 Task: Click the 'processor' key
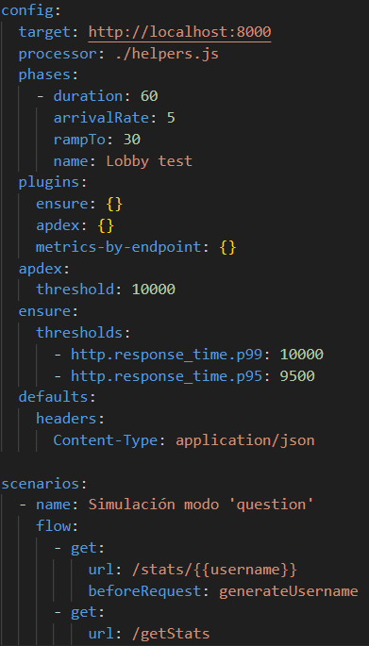(58, 54)
